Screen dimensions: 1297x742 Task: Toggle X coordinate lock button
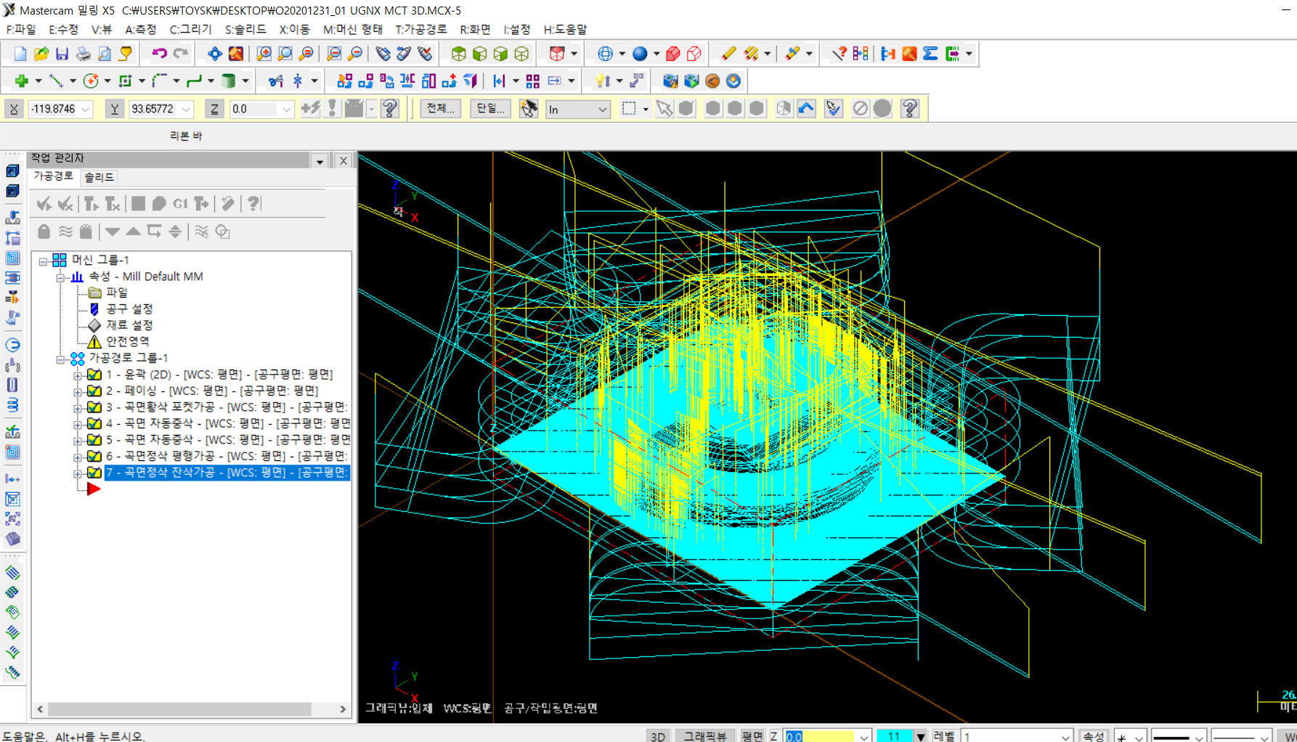coord(13,109)
